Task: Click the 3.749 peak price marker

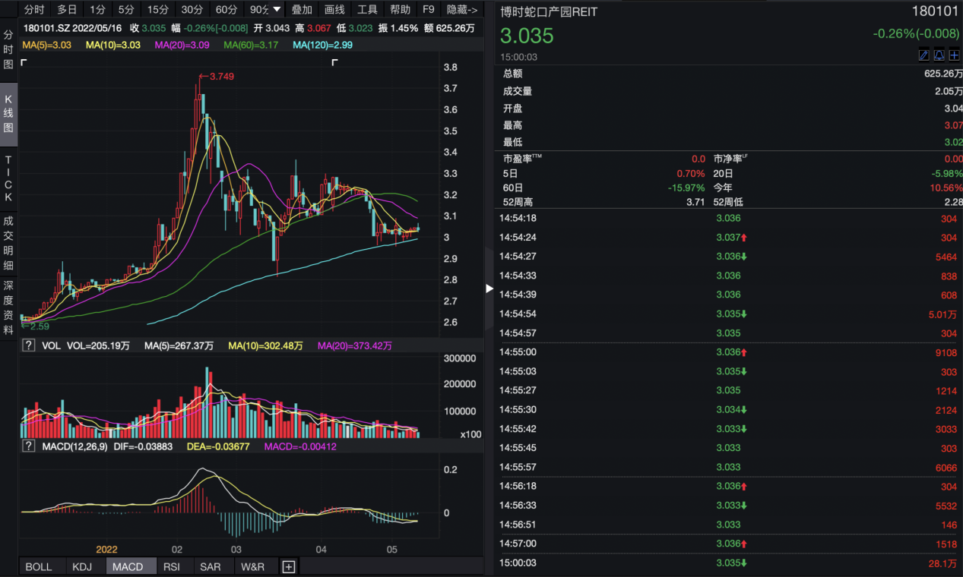Action: [x=220, y=76]
